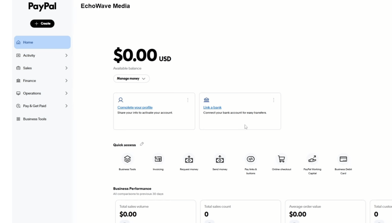Open the three-dot menu on Link a bank card
This screenshot has height=223, width=392.
click(x=274, y=100)
